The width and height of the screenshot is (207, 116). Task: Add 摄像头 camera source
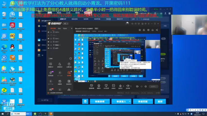tap(99, 87)
